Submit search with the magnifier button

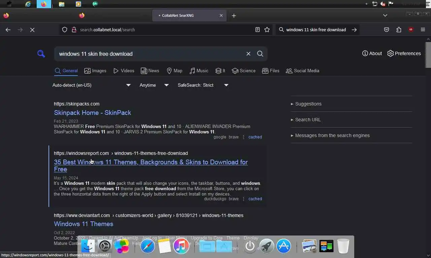(x=260, y=54)
